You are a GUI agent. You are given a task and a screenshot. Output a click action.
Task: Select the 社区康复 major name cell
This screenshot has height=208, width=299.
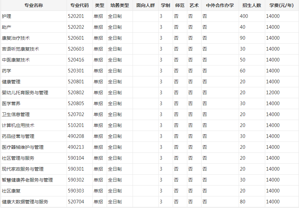[x=33, y=191]
